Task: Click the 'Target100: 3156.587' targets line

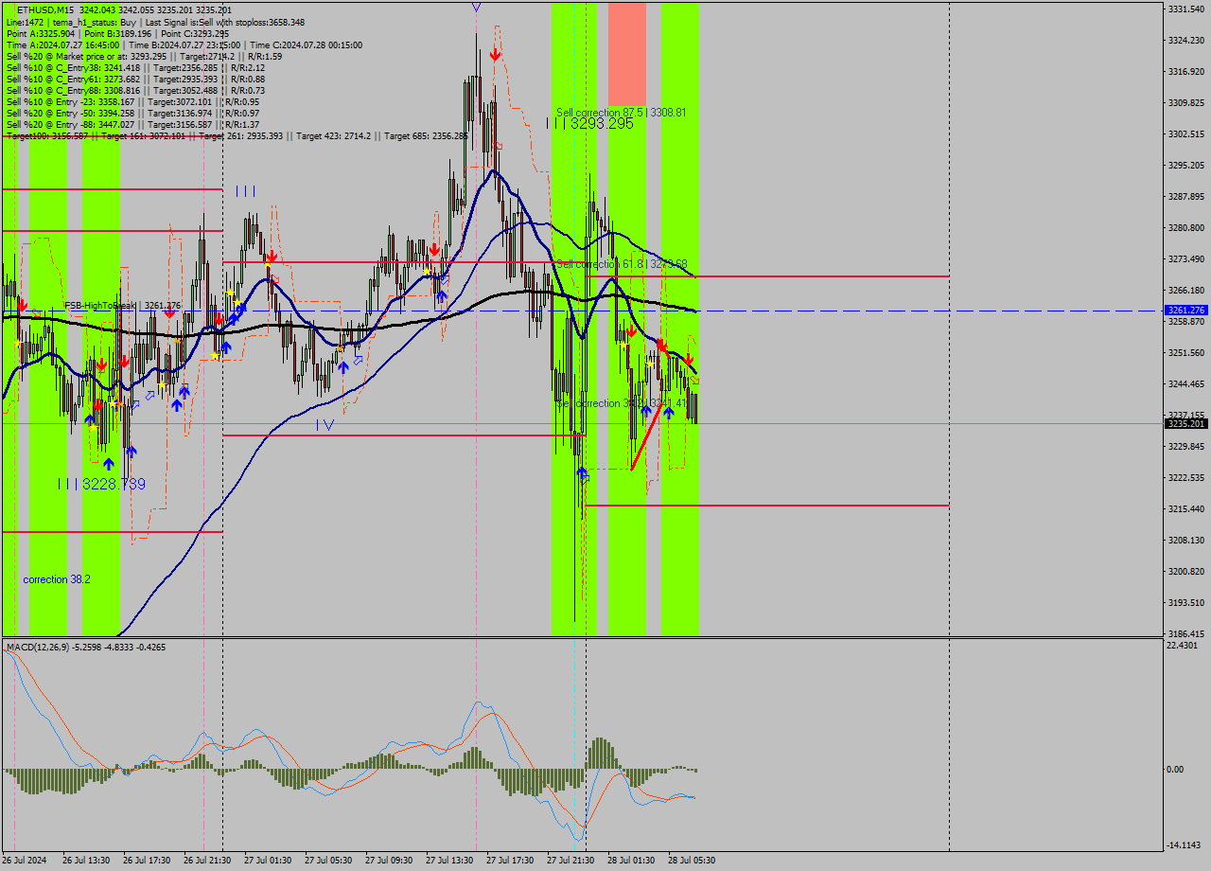Action: [237, 135]
